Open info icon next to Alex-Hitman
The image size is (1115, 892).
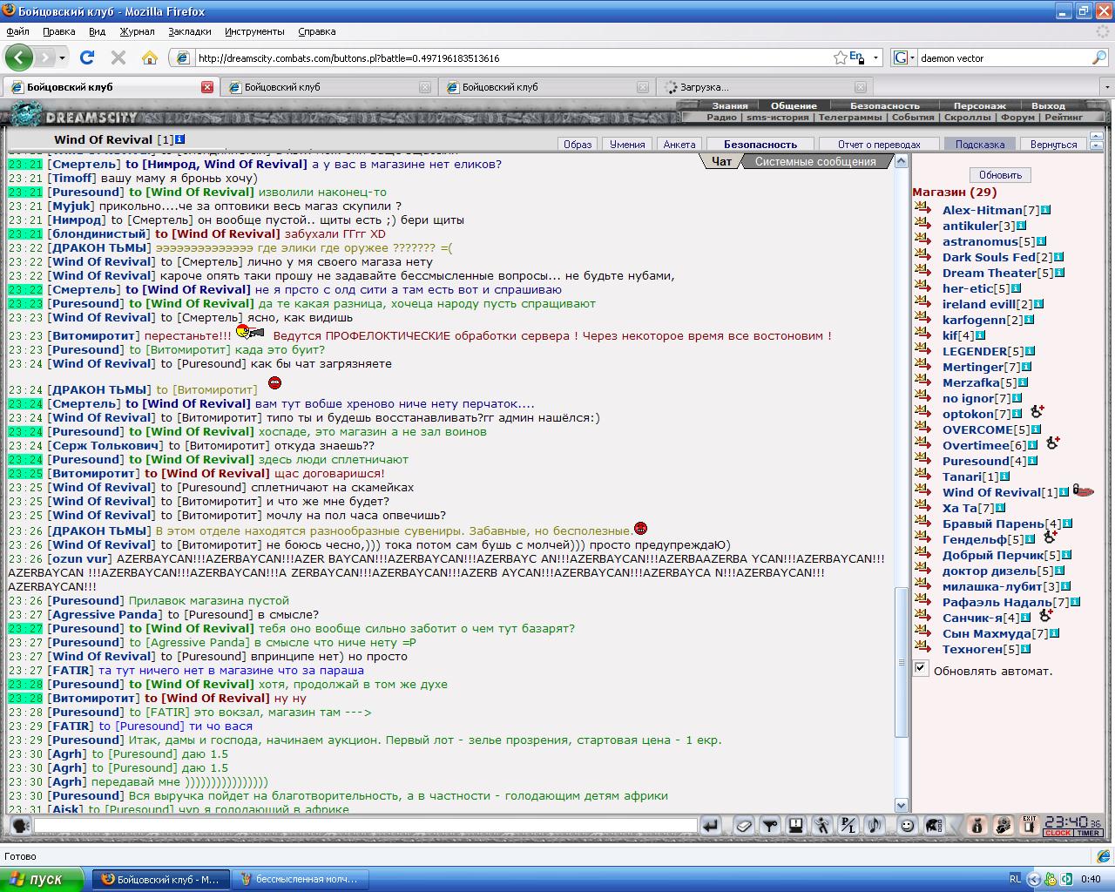(x=1045, y=210)
